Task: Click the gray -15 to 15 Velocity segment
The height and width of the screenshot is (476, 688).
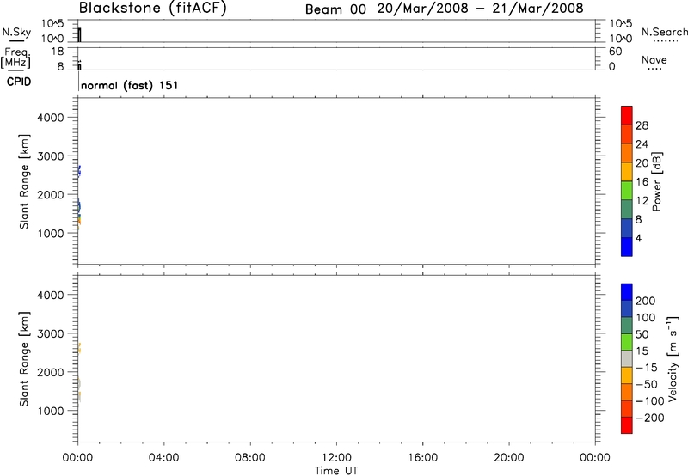Action: pyautogui.click(x=627, y=359)
